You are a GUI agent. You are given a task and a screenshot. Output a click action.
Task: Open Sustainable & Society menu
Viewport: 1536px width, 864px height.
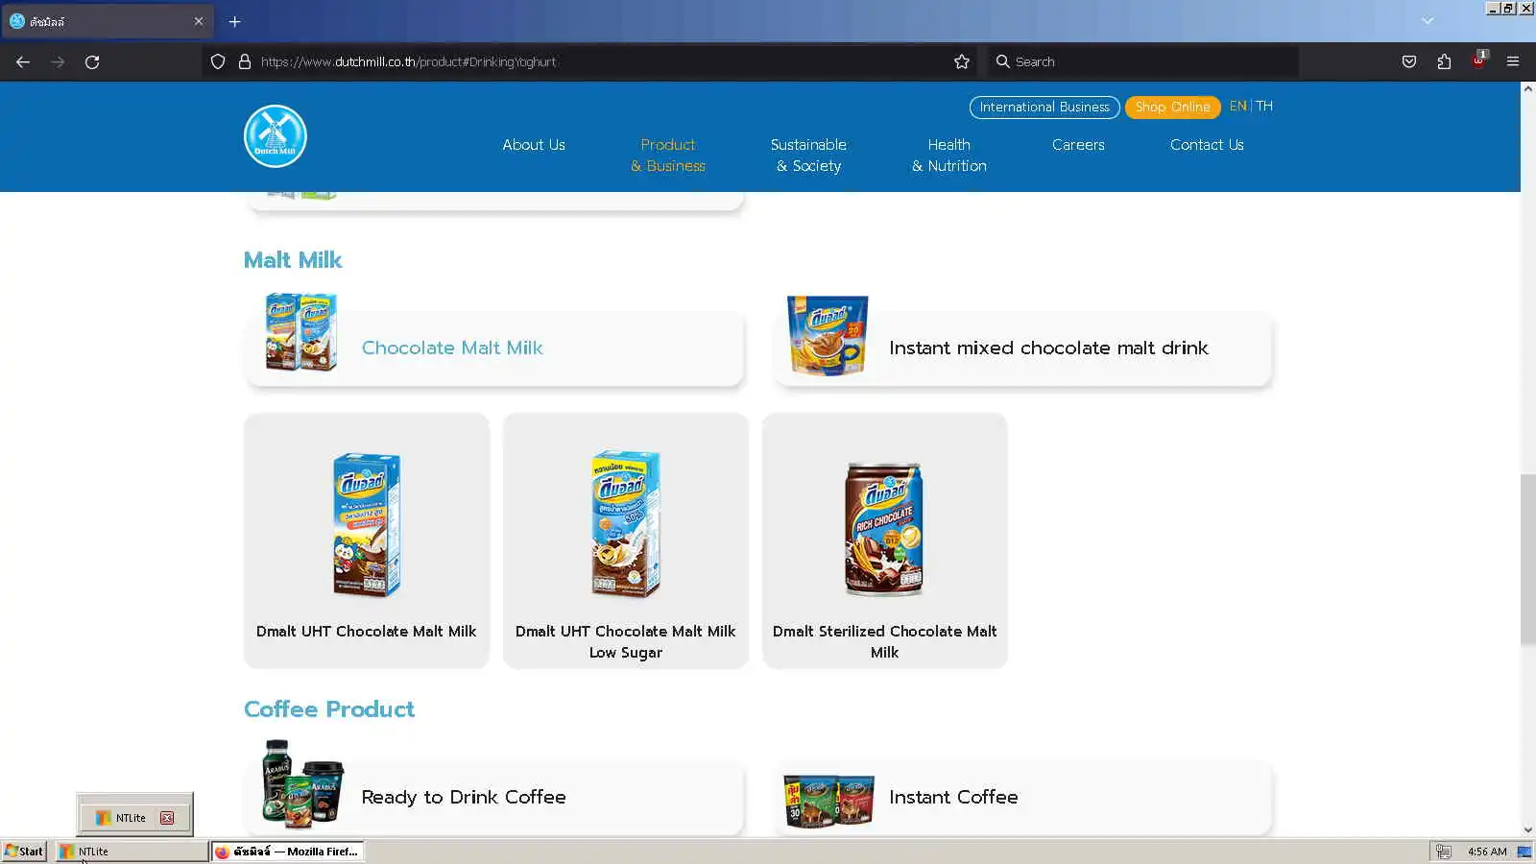[808, 156]
